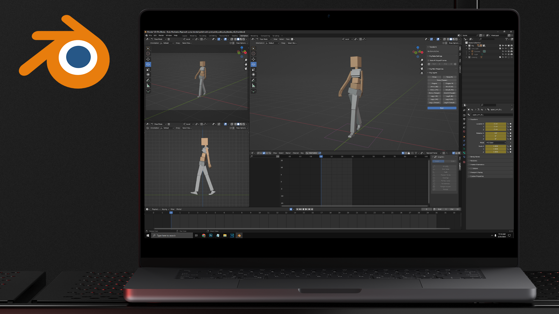This screenshot has width=559, height=314.
Task: Expand the Bendy Bones panel
Action: (475, 157)
